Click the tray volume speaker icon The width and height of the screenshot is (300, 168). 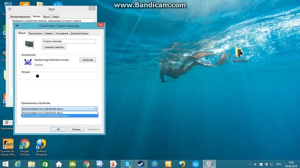point(255,164)
